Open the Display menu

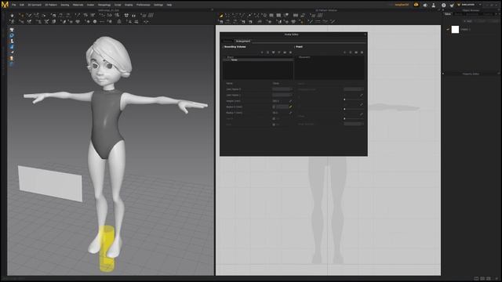(x=129, y=5)
